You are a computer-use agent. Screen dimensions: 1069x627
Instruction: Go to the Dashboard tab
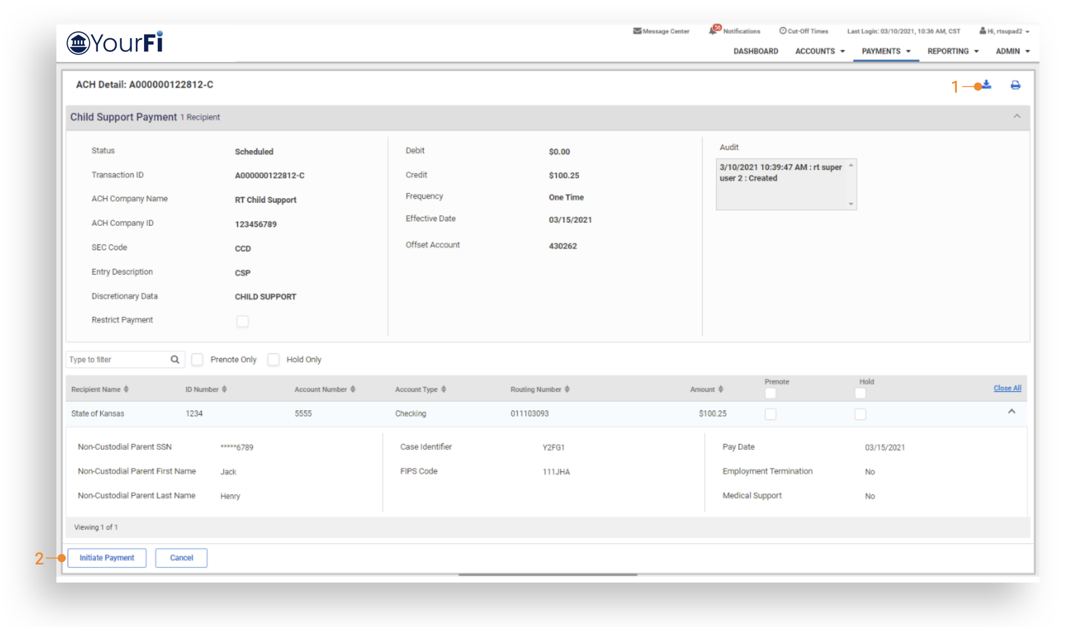click(756, 51)
